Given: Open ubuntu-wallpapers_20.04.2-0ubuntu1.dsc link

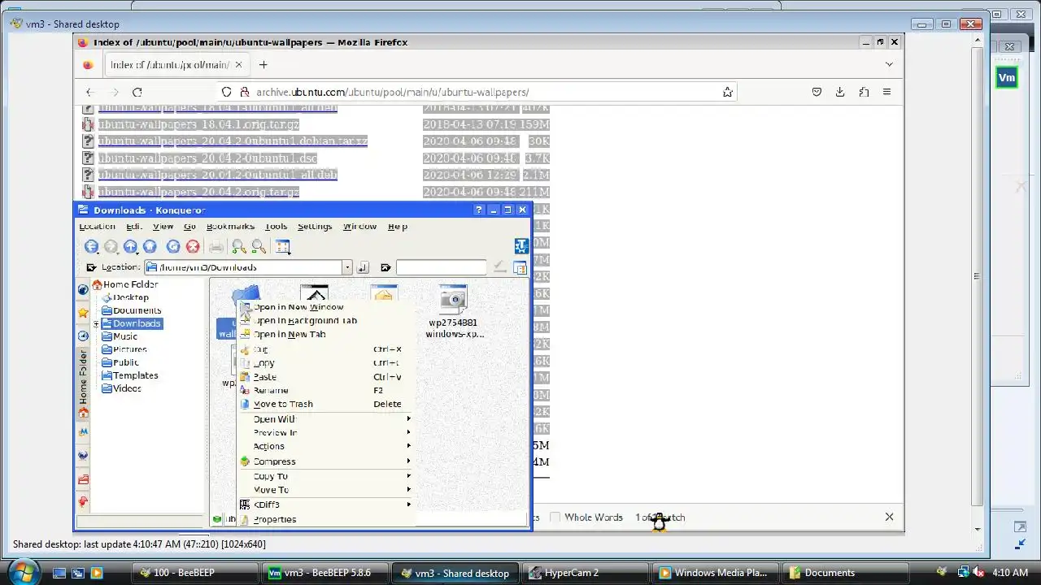Looking at the screenshot, I should point(207,158).
